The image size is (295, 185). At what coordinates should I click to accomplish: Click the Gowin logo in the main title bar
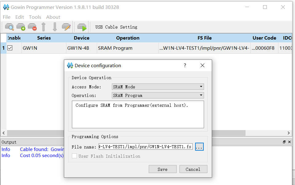6,7
